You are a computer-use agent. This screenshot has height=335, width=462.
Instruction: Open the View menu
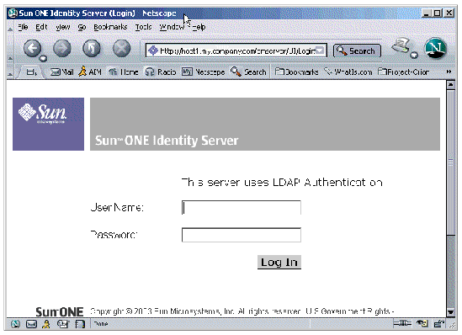63,27
